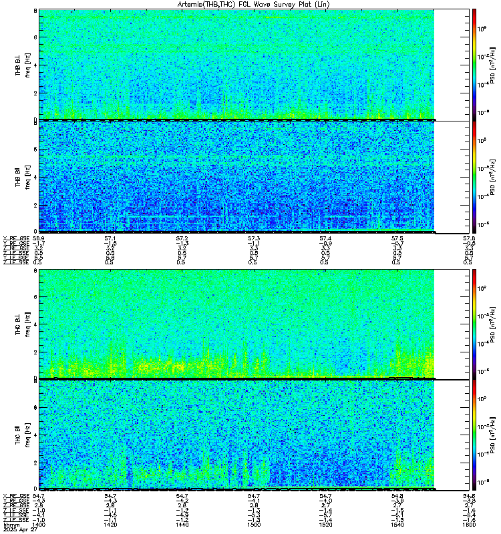Click the "1600" time tick label

(x=469, y=525)
